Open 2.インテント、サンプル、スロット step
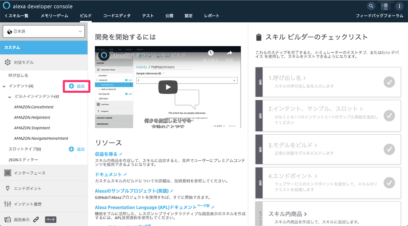The width and height of the screenshot is (408, 226). pyautogui.click(x=316, y=109)
